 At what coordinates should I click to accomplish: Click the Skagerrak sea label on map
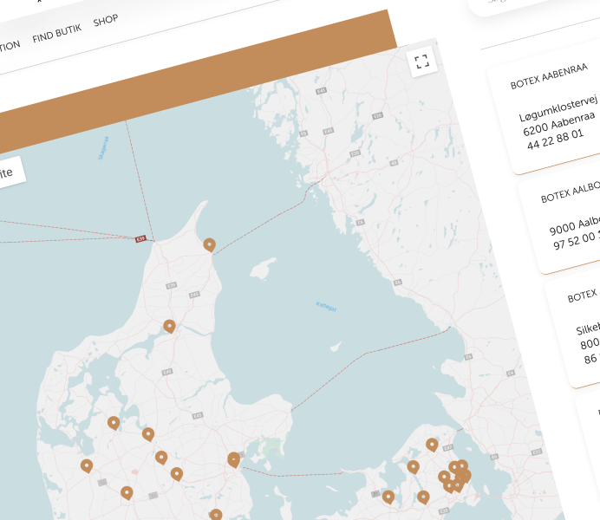point(104,148)
